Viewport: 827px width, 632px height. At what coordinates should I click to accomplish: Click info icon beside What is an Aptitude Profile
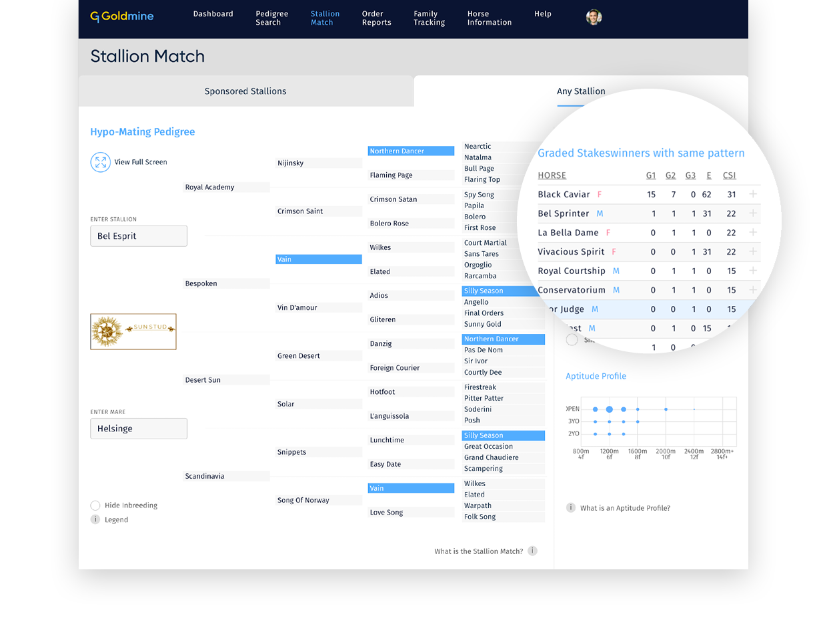(x=571, y=508)
